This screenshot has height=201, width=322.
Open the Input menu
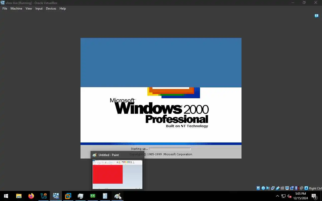coord(39,9)
